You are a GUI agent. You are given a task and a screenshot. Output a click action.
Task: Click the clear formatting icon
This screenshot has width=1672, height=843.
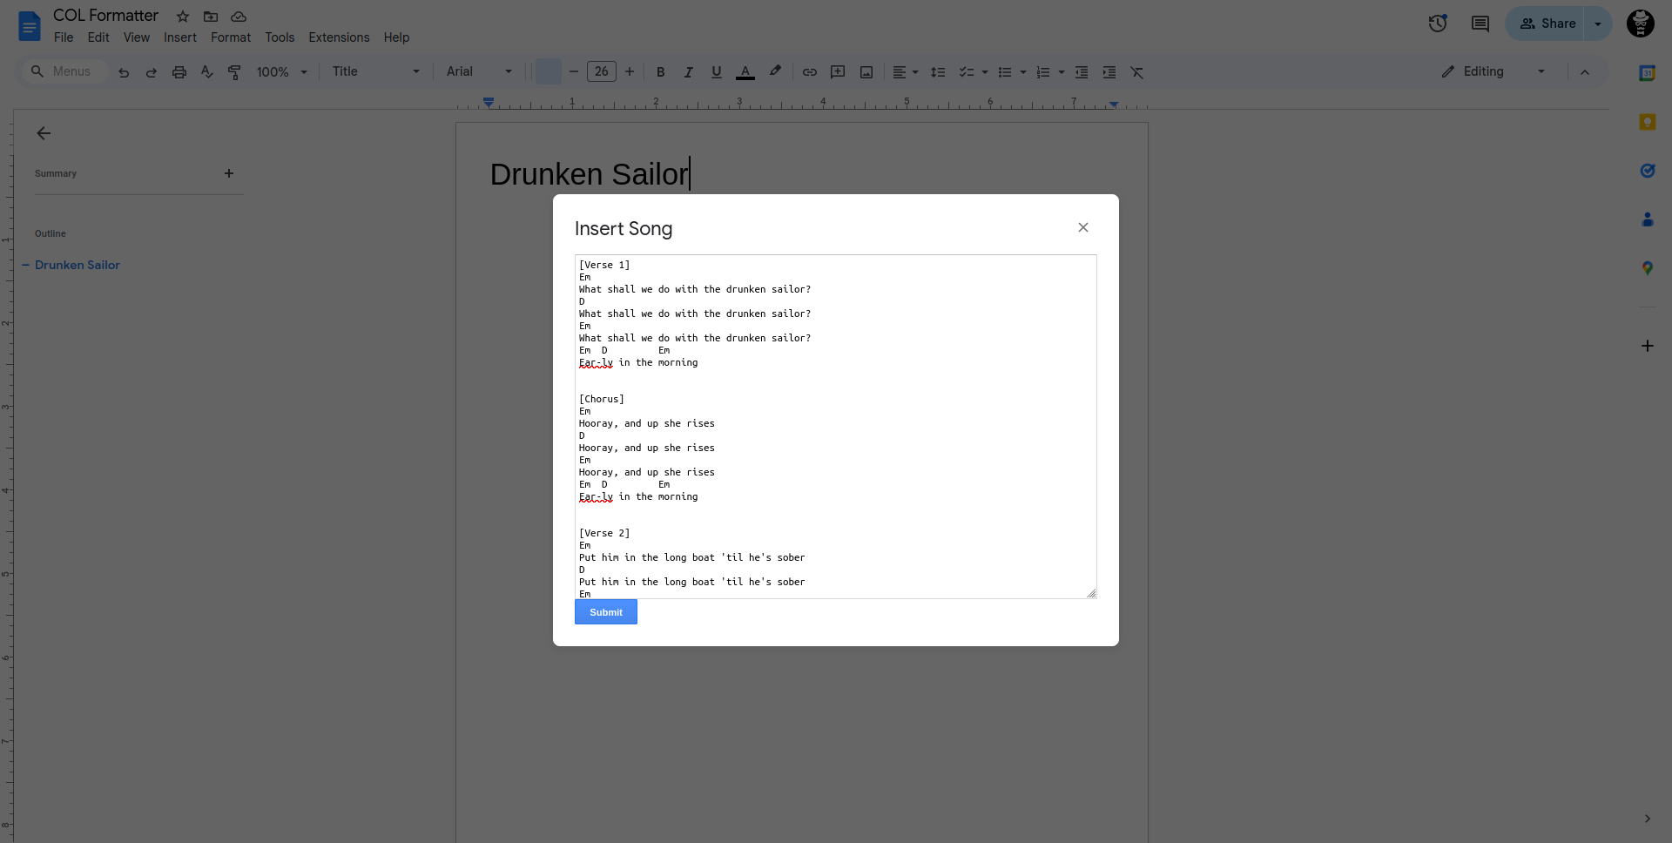(1137, 72)
